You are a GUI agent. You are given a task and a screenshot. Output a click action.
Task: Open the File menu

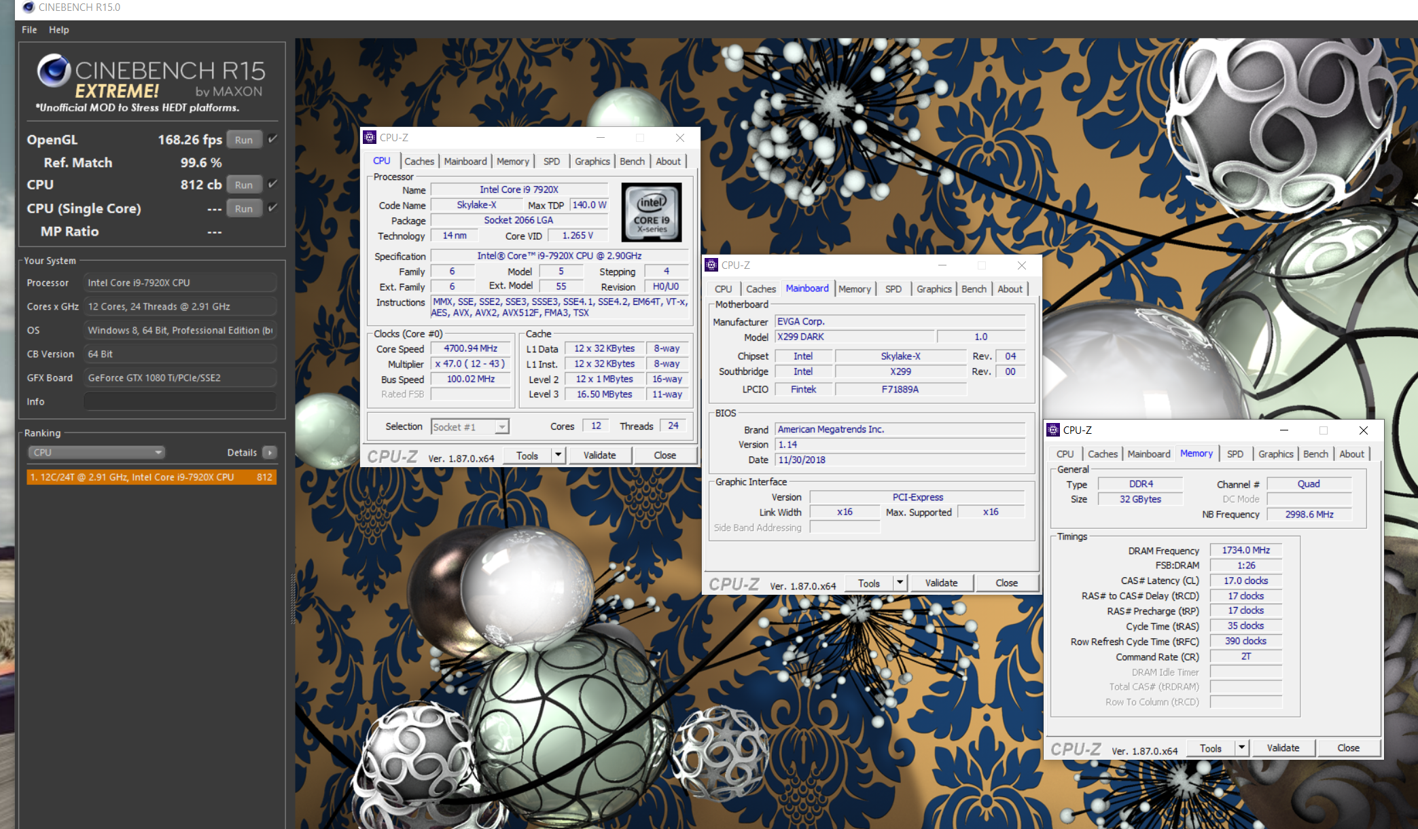[29, 30]
